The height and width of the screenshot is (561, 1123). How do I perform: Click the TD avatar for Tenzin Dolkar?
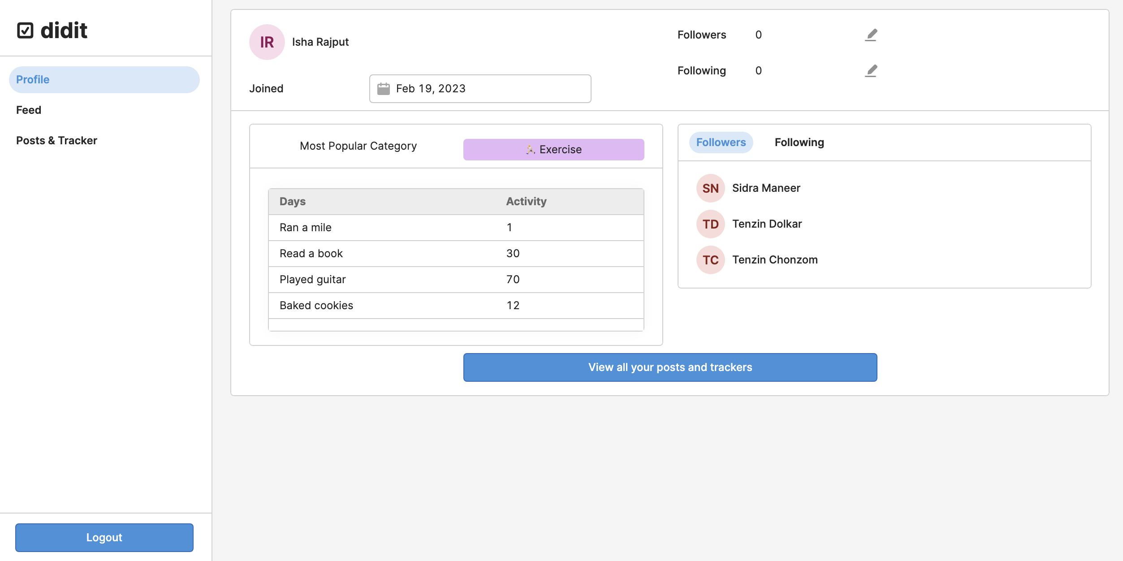coord(710,224)
